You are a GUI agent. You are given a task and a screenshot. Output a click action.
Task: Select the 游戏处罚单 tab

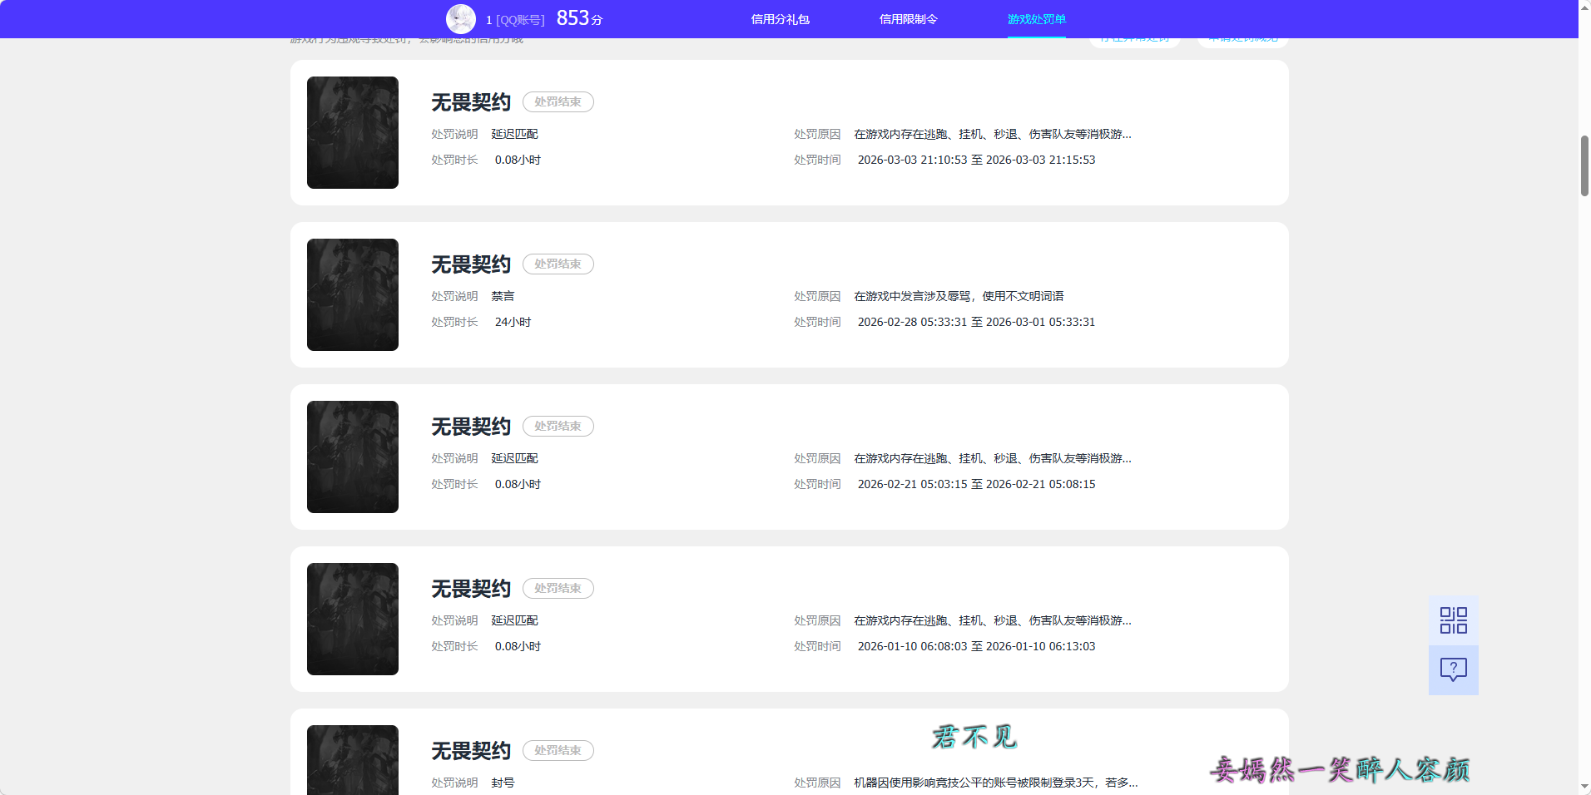(x=1036, y=18)
